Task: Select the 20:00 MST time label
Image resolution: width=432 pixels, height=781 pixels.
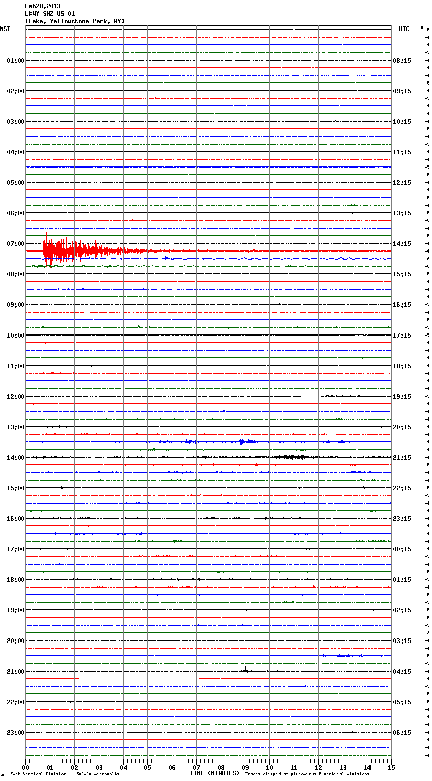Action: pos(15,641)
